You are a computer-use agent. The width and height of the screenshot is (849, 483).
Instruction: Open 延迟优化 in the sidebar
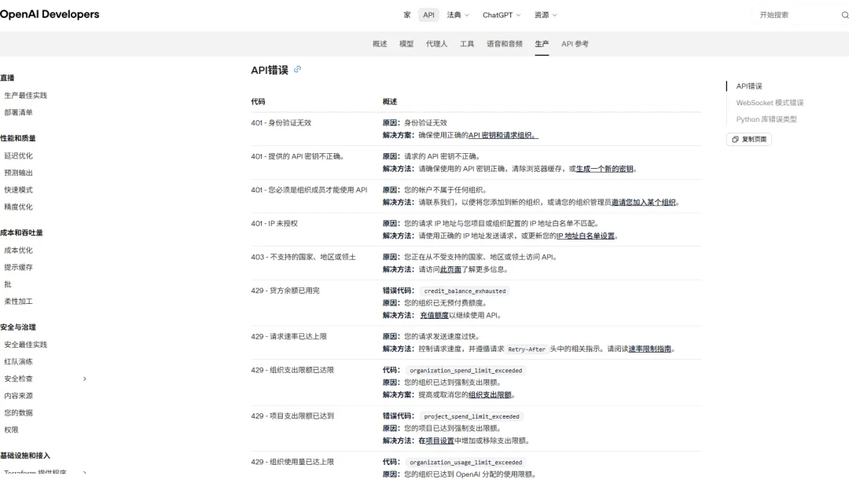click(x=18, y=156)
